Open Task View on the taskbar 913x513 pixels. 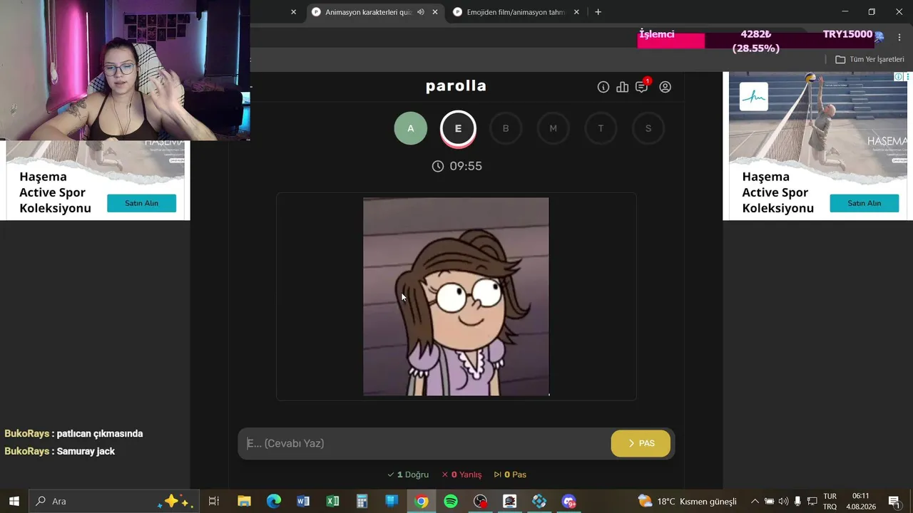(213, 501)
